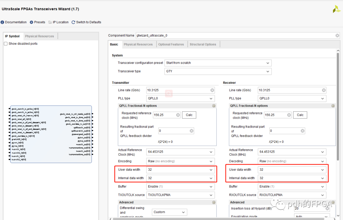343x220 pixels.
Task: Clear the Component Name field
Action: 337,36
